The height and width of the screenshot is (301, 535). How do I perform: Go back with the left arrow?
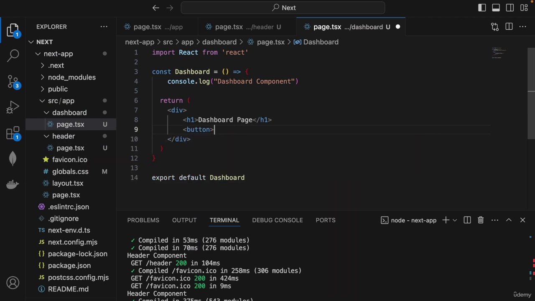[156, 8]
